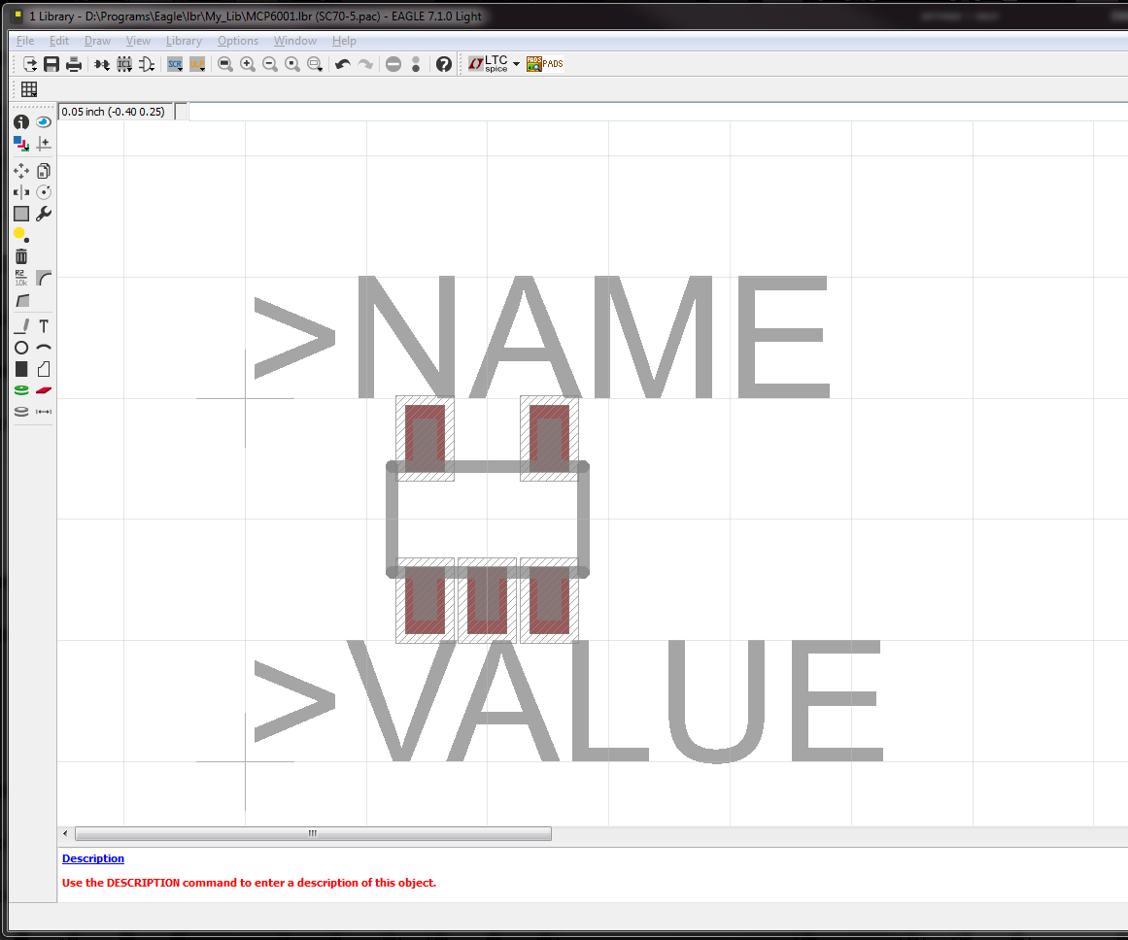Click the Description link
Image resolution: width=1128 pixels, height=940 pixels.
(92, 858)
